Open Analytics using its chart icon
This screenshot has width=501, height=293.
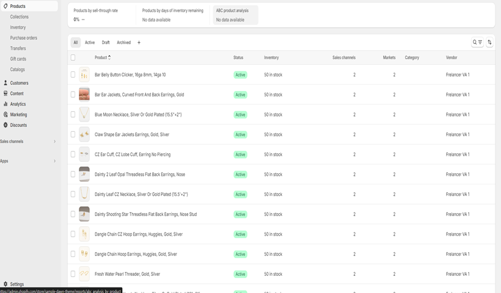(x=5, y=104)
